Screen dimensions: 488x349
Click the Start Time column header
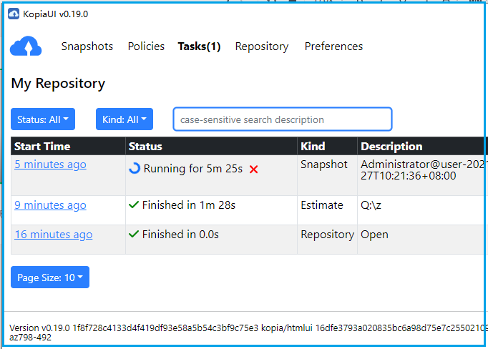click(x=42, y=146)
